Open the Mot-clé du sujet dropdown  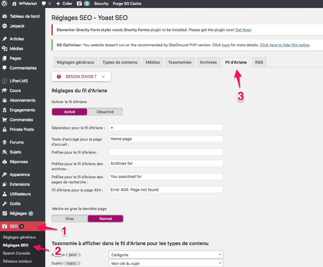click(166, 263)
